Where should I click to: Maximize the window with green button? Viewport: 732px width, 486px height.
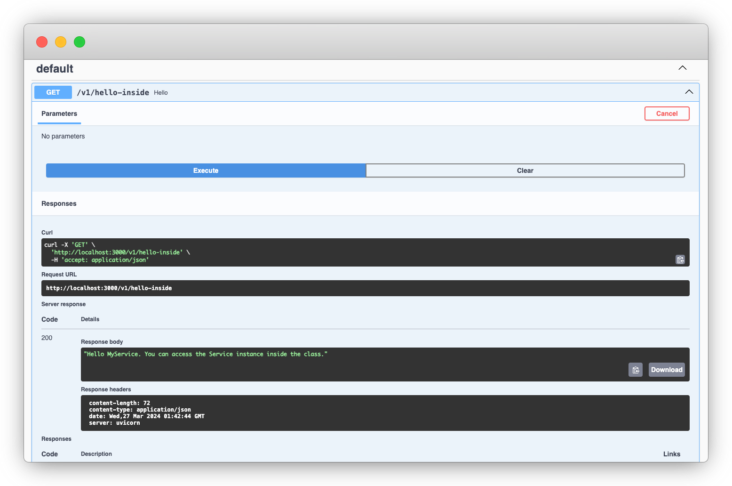[x=80, y=42]
